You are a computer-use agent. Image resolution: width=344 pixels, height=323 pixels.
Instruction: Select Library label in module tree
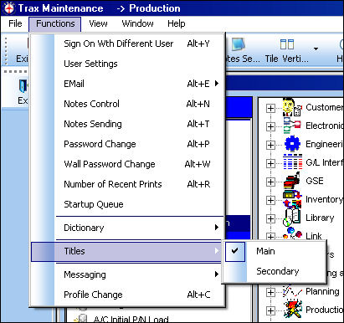tap(320, 218)
